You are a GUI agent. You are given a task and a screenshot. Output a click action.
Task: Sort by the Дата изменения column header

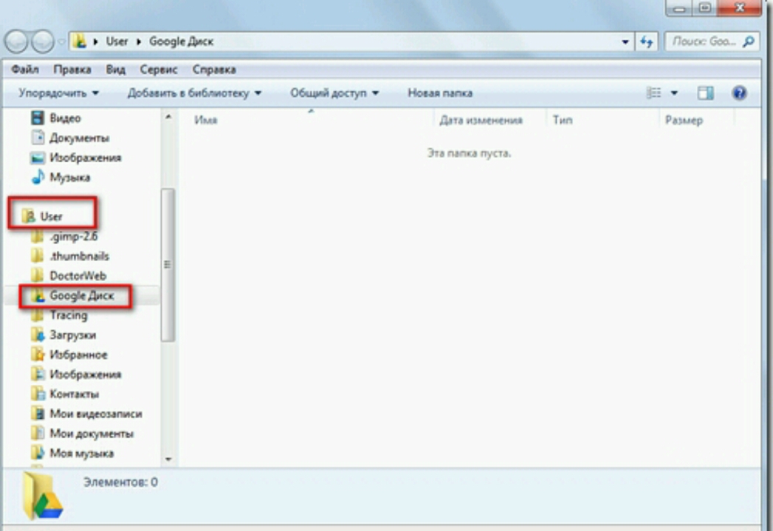[x=481, y=120]
